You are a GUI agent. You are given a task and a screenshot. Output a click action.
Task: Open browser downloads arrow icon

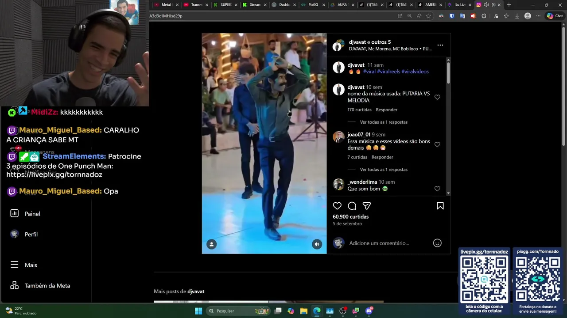517,16
